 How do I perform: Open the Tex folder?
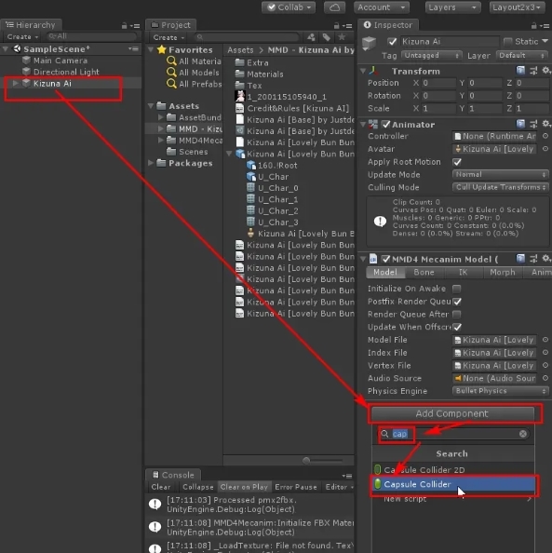tap(249, 86)
